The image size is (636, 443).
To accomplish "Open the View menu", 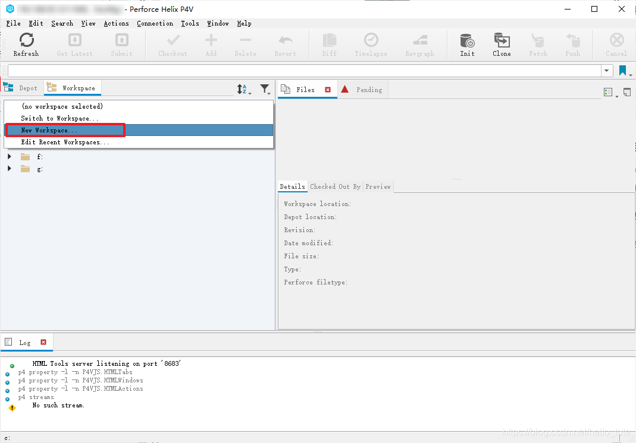I will [x=89, y=24].
